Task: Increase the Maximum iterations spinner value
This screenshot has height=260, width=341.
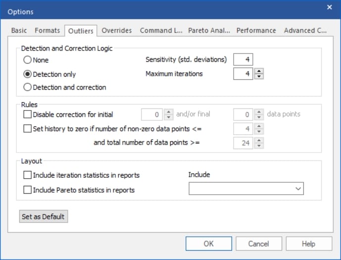Action: [259, 71]
